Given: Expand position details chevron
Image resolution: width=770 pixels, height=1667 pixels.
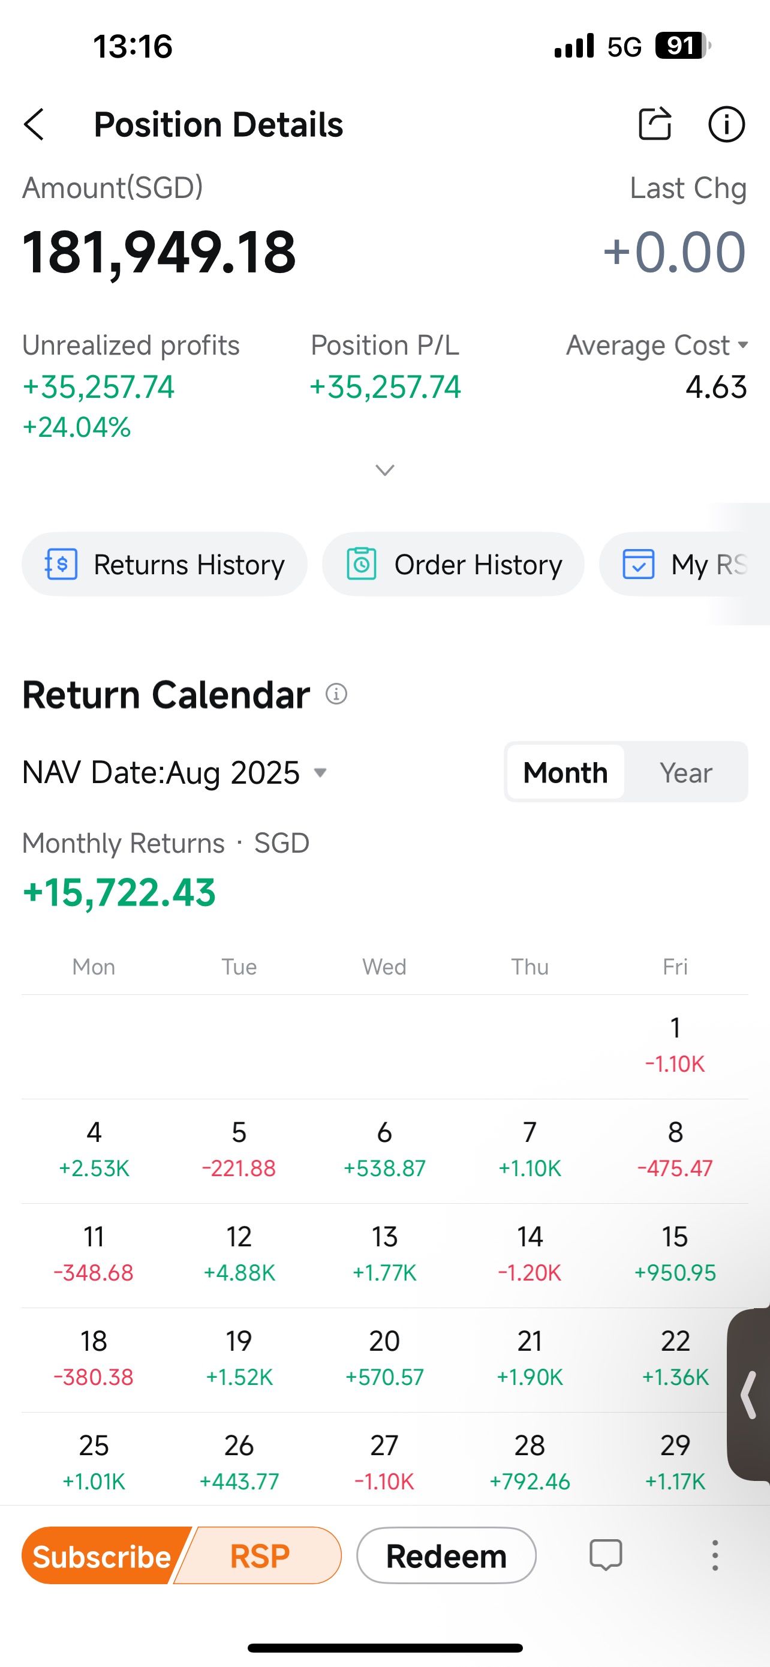Looking at the screenshot, I should point(384,470).
